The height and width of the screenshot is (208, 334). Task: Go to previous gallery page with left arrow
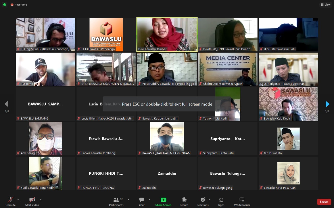click(7, 104)
